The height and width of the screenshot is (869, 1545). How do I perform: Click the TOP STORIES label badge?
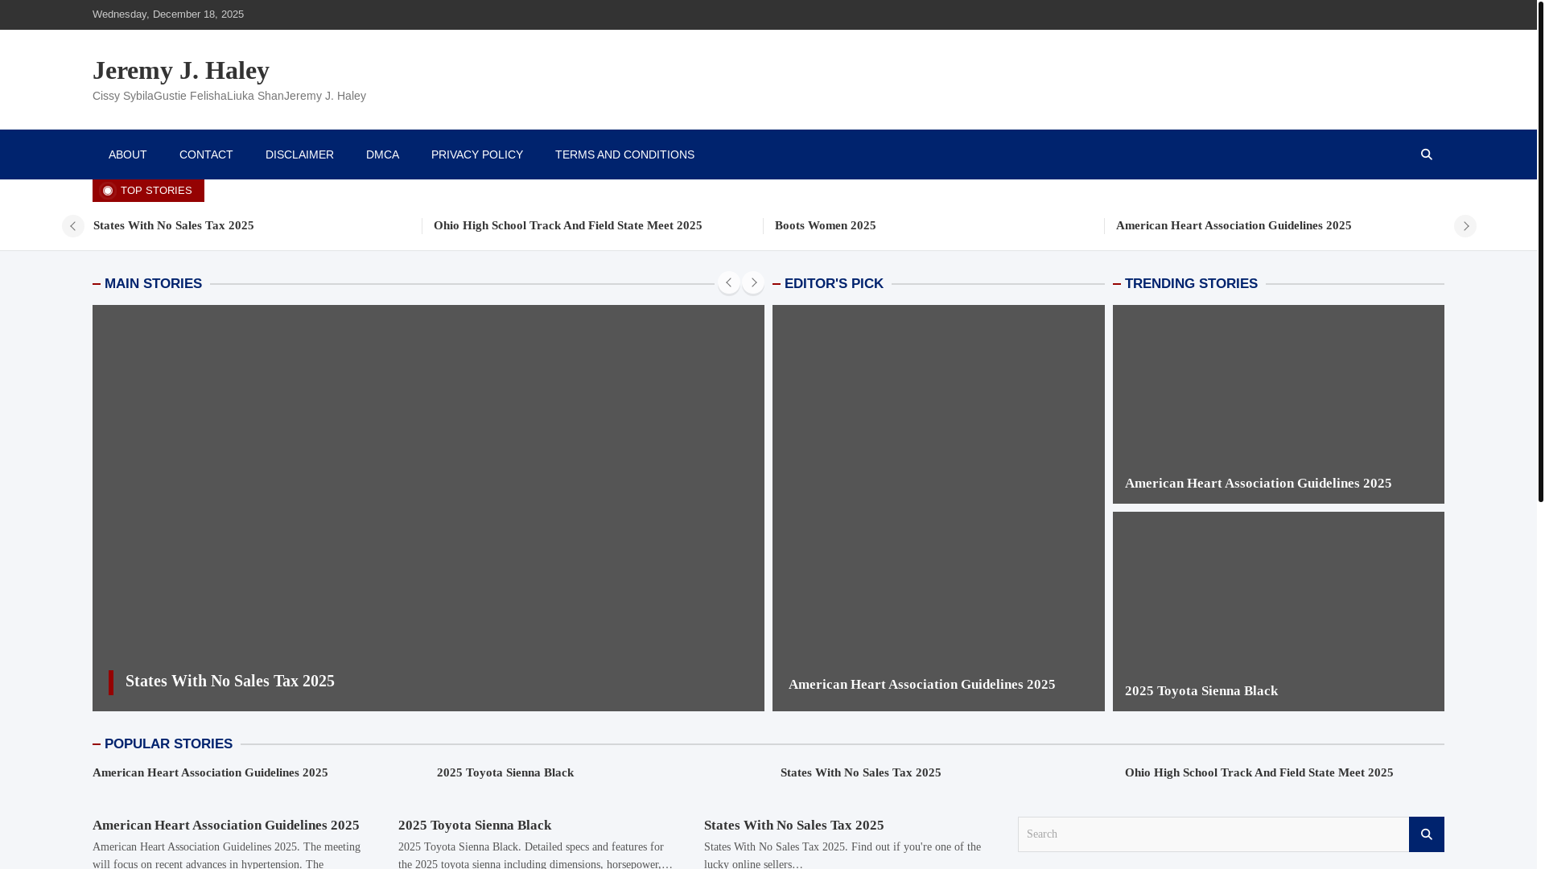click(148, 191)
